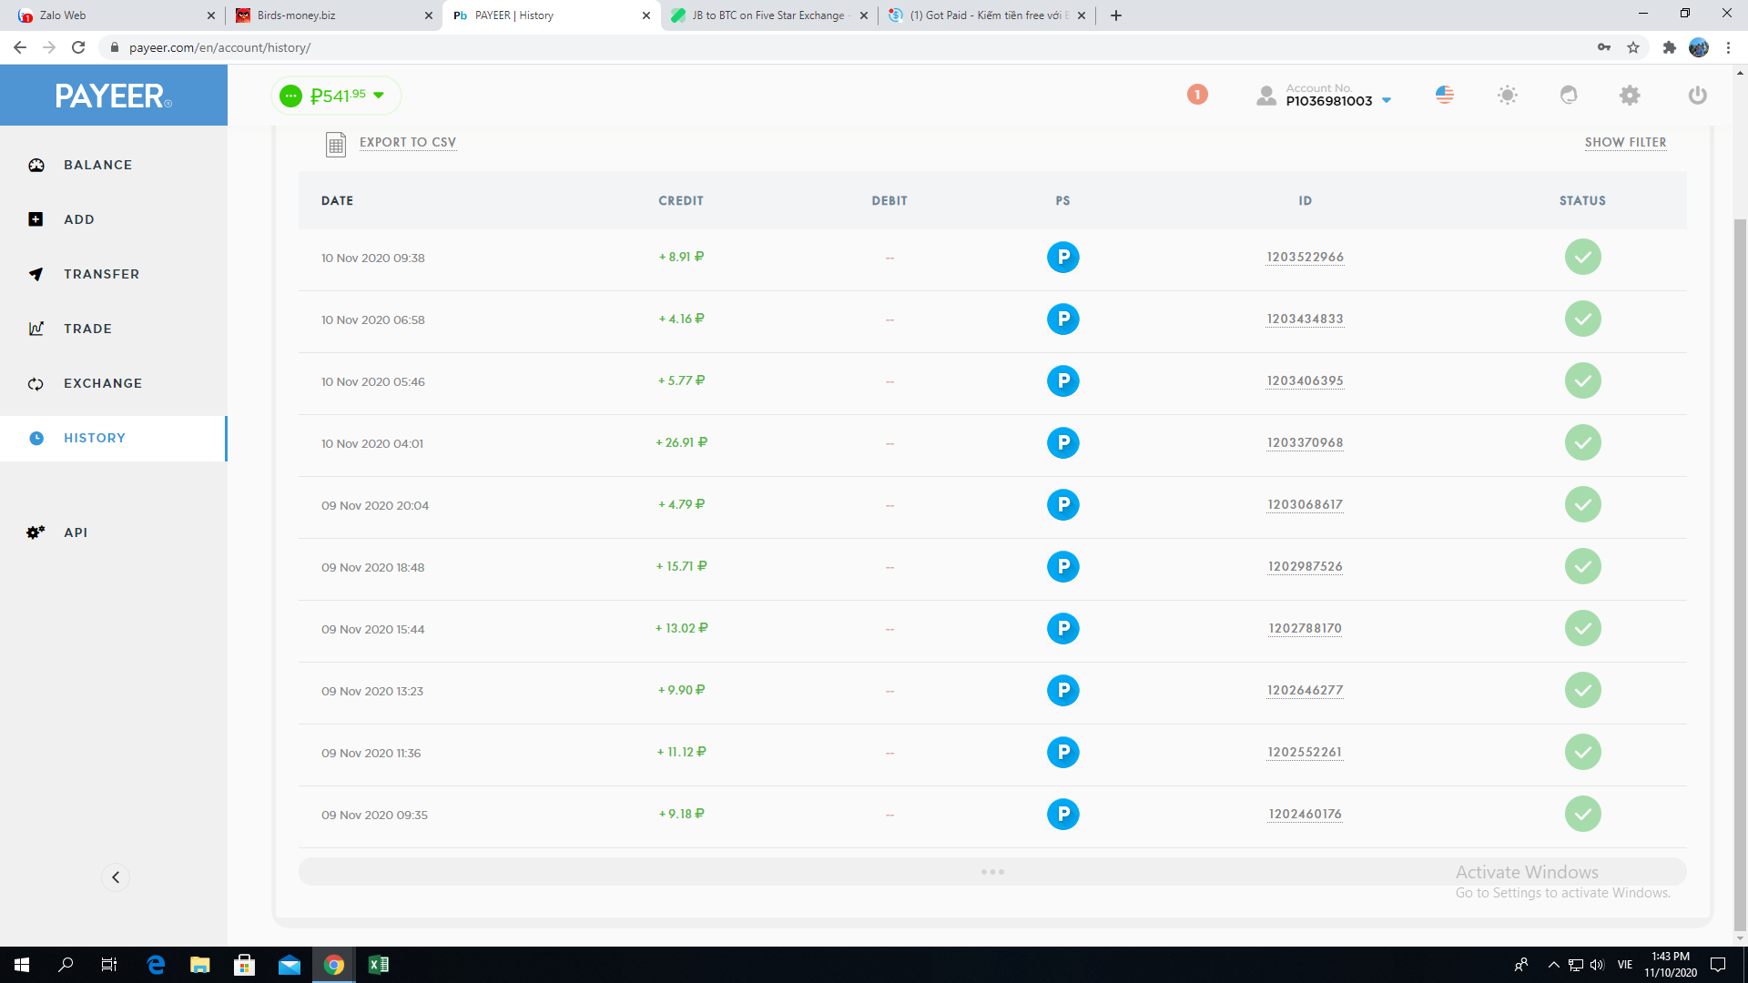This screenshot has height=983, width=1748.
Task: Click the Show Filter link
Action: coord(1625,142)
